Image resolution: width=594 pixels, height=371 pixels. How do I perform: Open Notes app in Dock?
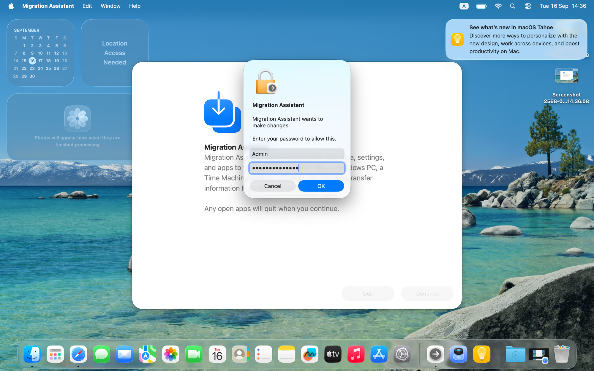(287, 354)
